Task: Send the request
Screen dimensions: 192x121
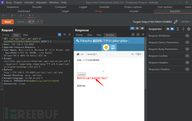Action: pos(8,22)
